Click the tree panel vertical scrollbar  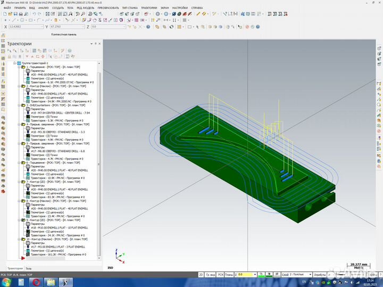[99, 164]
